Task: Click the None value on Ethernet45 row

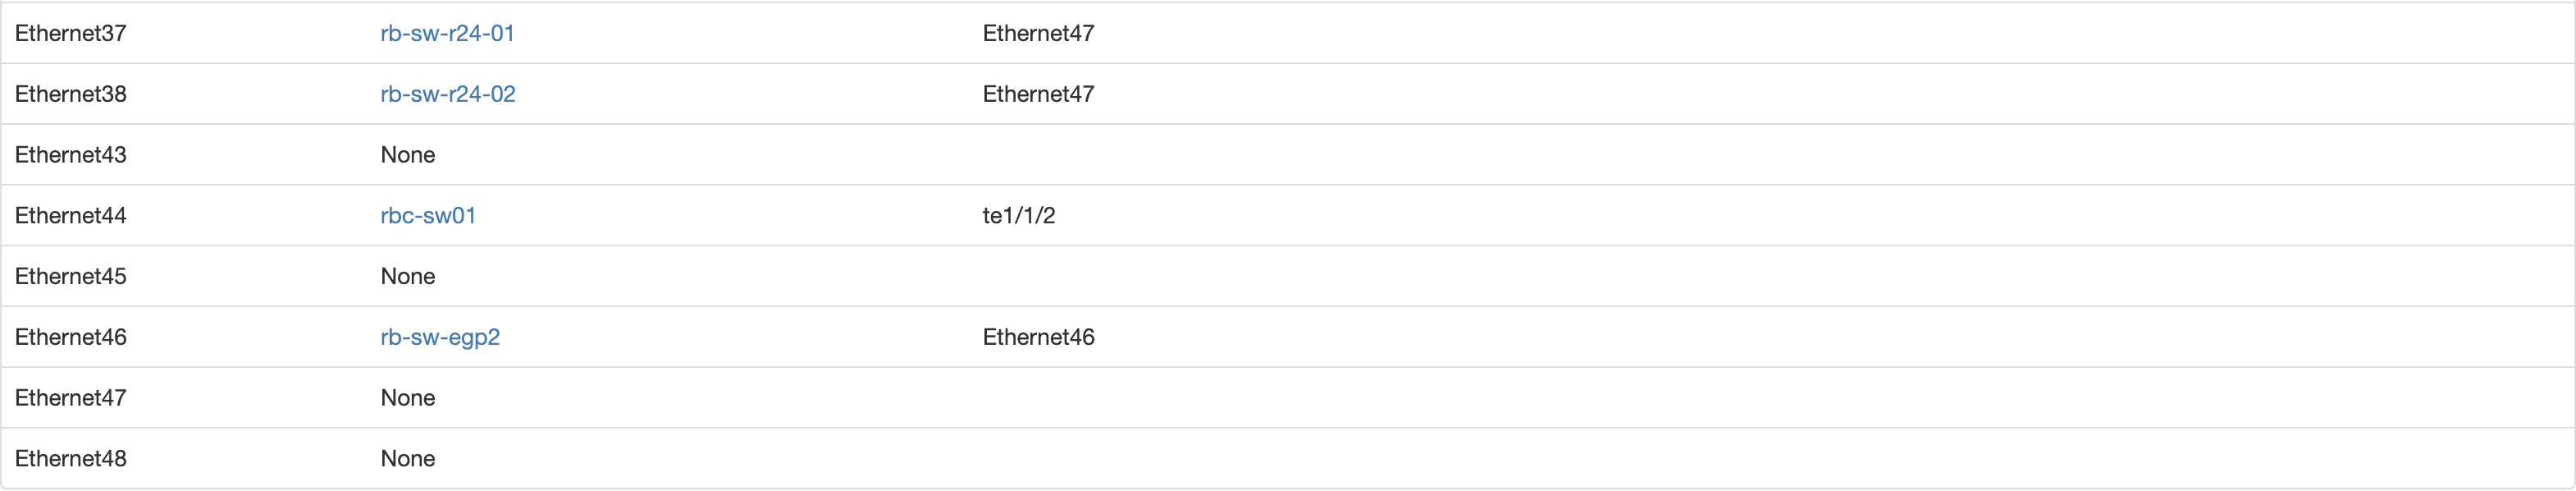Action: [407, 276]
